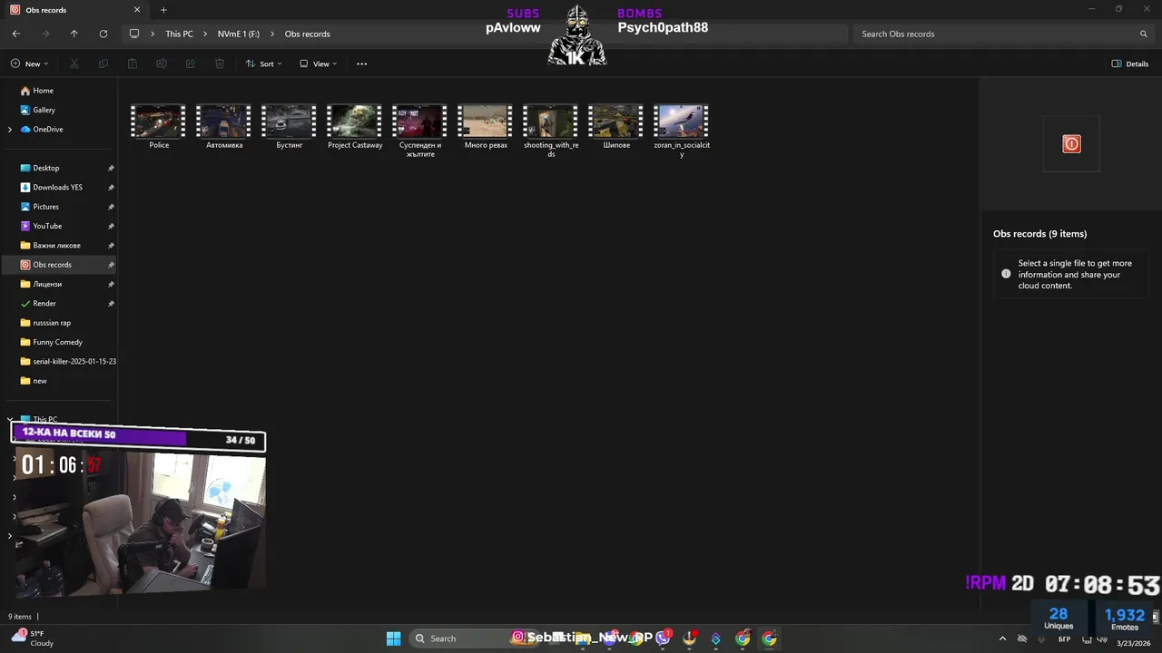
Task: Go back using the Back arrow
Action: 16,34
